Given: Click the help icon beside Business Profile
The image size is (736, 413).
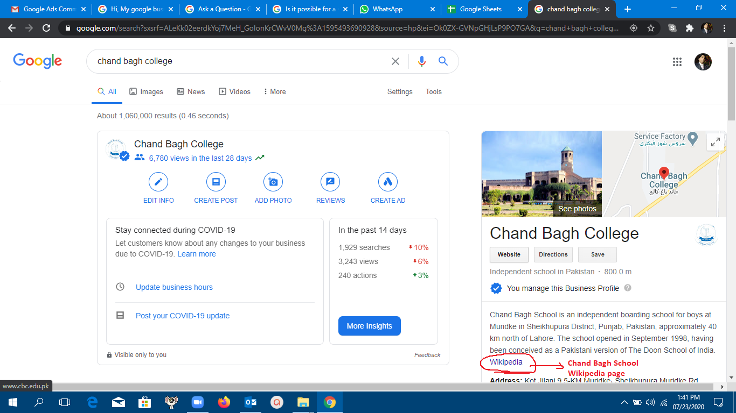Looking at the screenshot, I should tap(628, 288).
